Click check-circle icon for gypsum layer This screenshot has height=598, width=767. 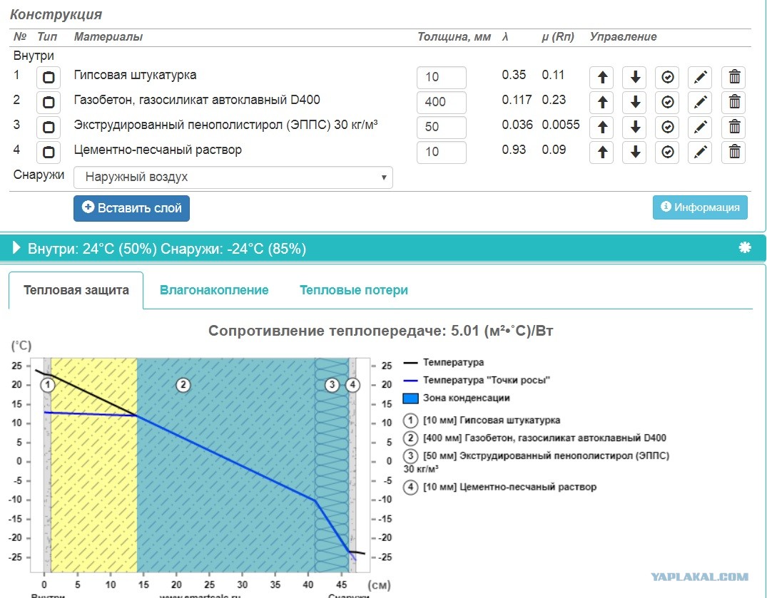(x=667, y=77)
